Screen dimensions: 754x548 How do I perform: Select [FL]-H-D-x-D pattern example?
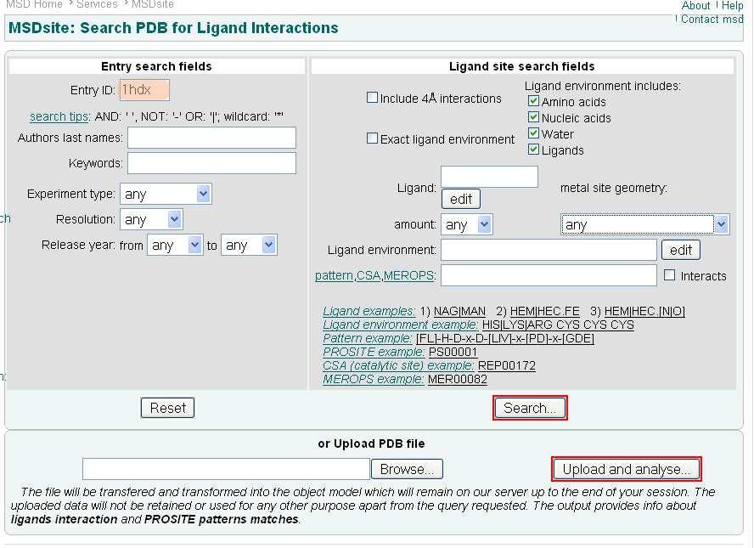(505, 338)
